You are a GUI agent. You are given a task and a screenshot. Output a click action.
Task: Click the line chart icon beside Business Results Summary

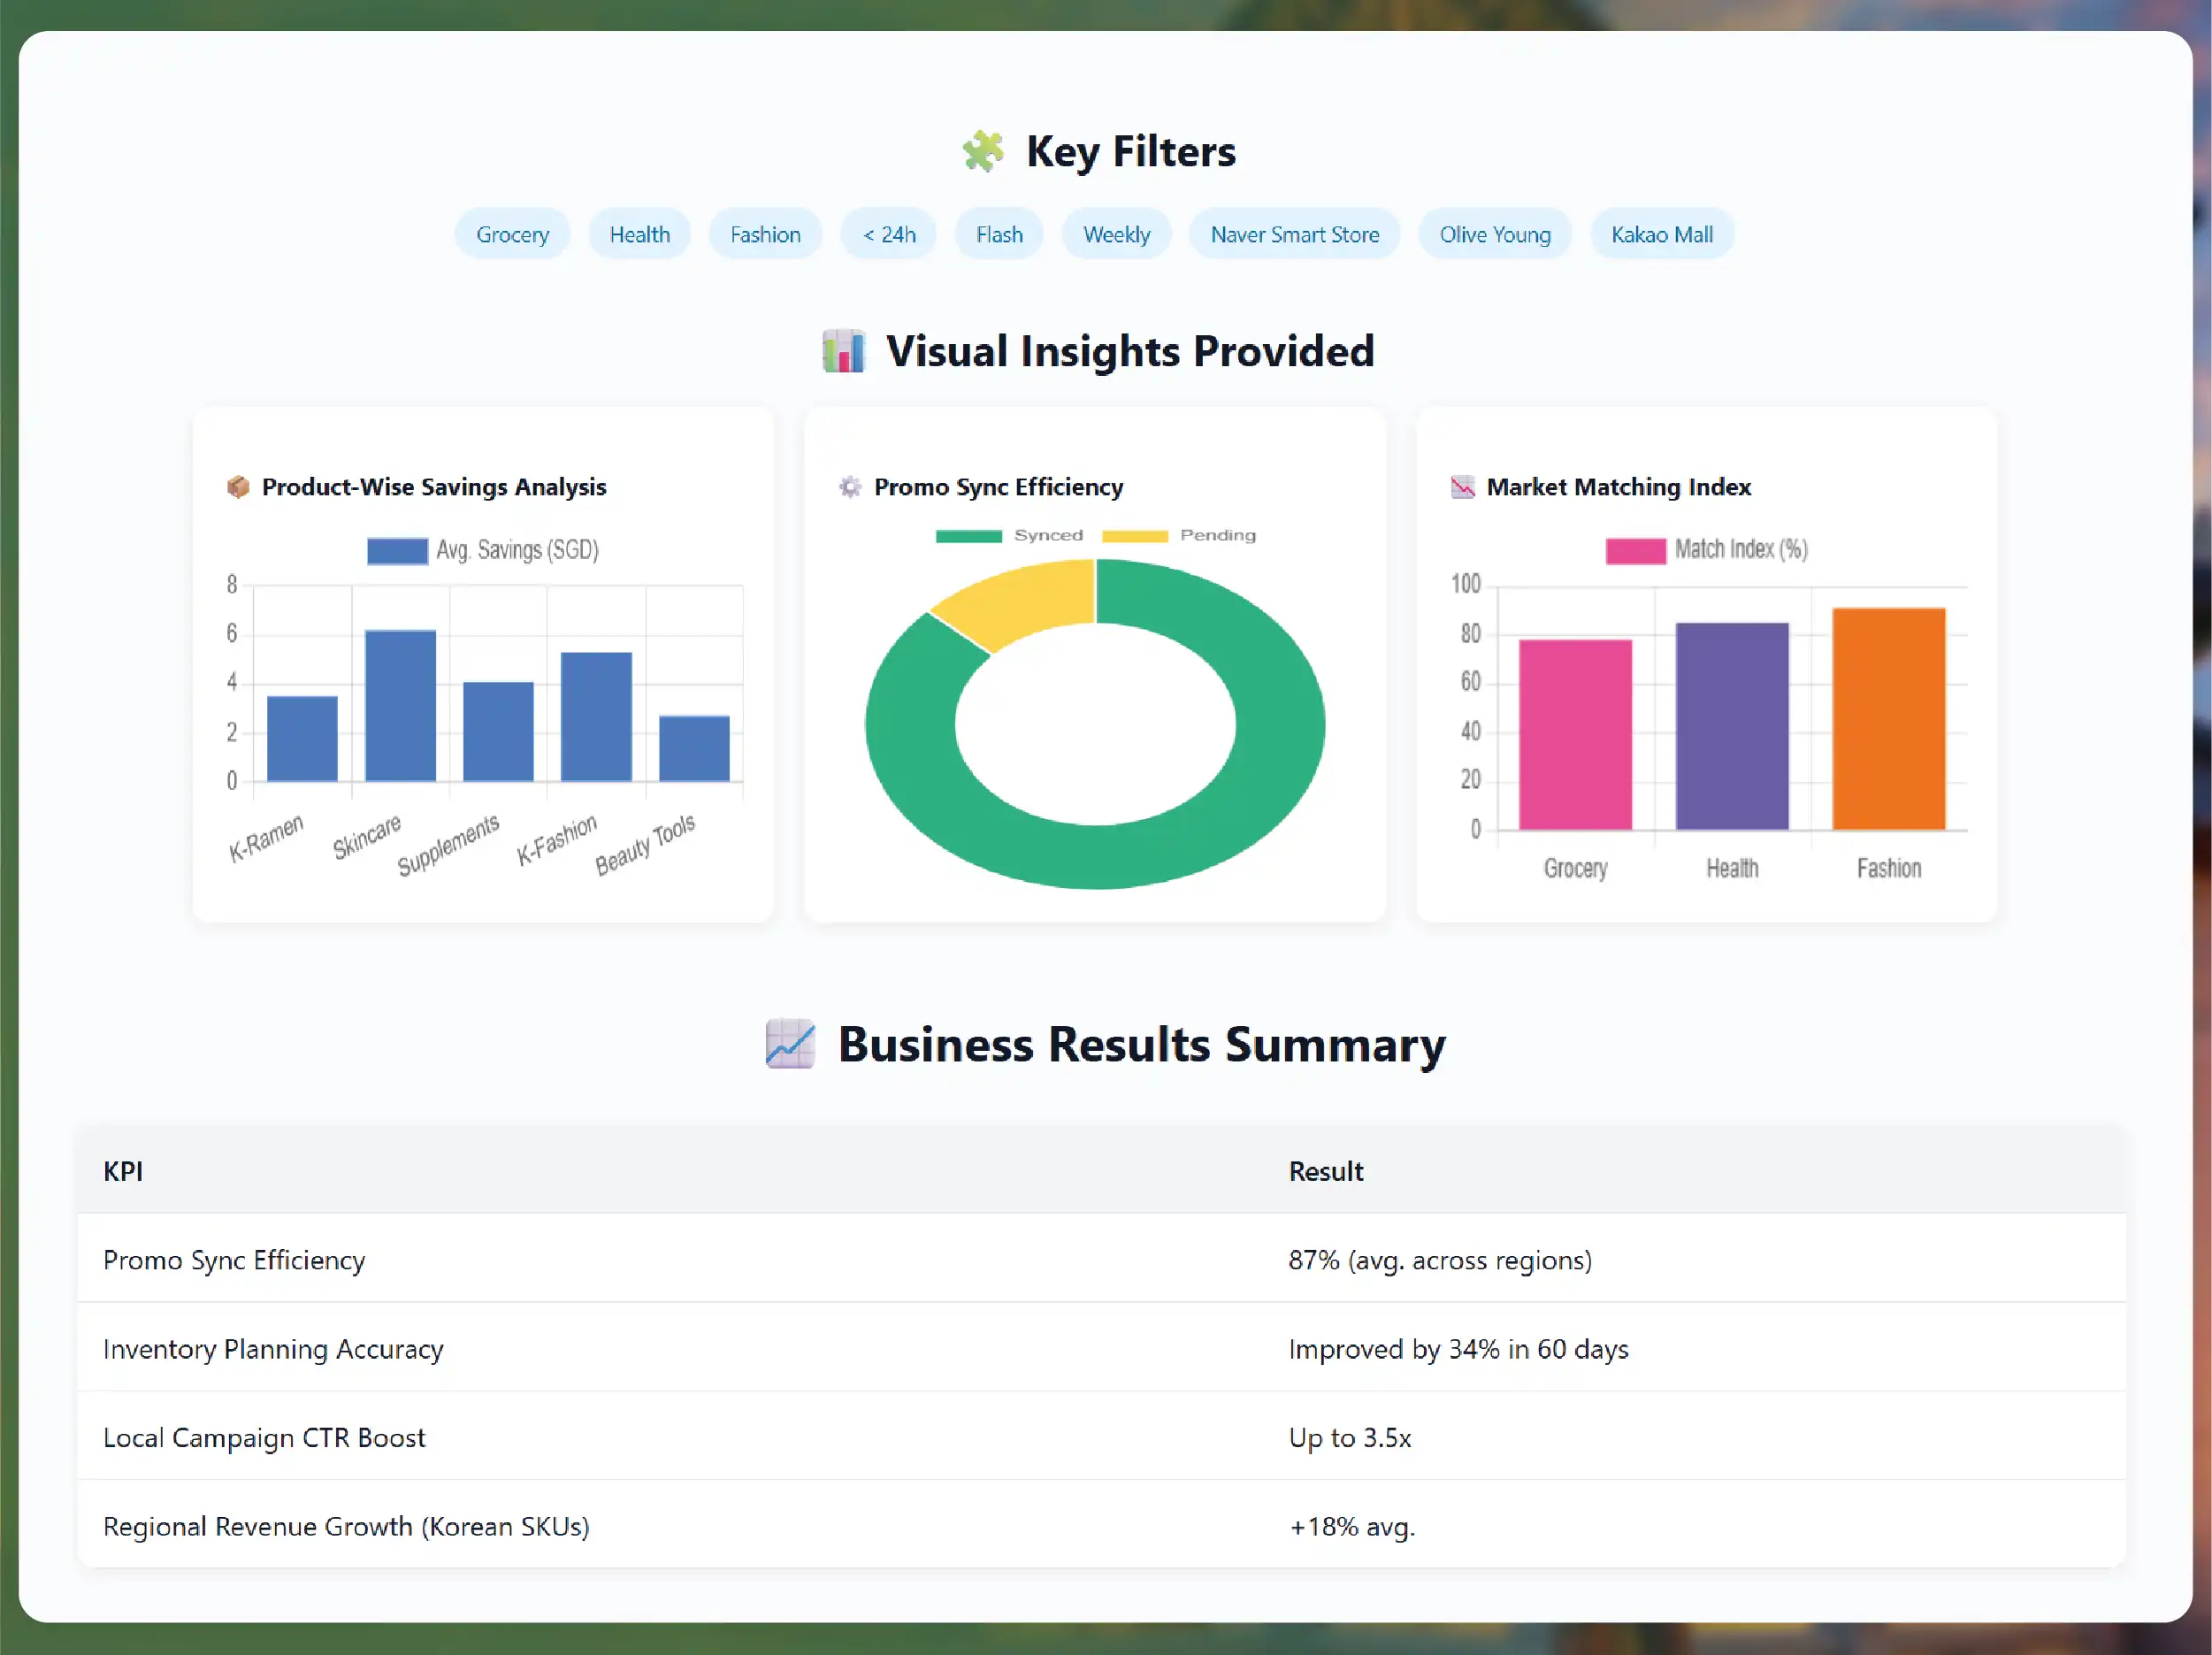pos(790,1044)
